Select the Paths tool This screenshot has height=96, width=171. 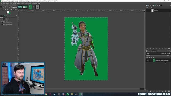click(x=10, y=10)
